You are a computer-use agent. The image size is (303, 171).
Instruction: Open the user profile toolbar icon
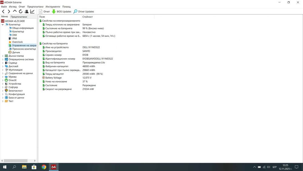pos(26,12)
